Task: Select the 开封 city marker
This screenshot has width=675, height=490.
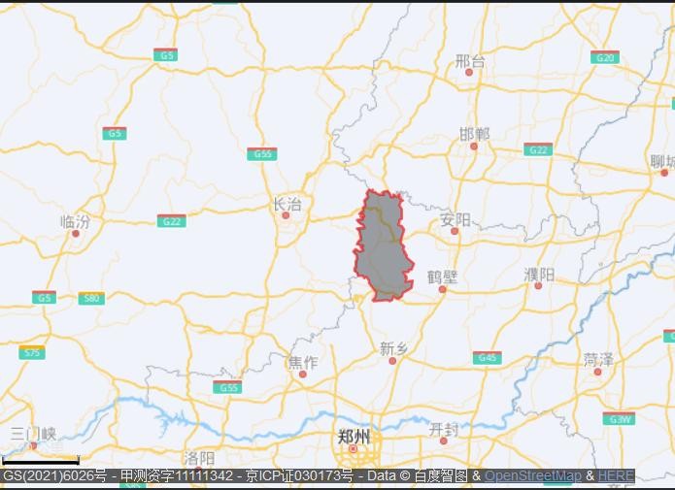Action: (x=444, y=441)
